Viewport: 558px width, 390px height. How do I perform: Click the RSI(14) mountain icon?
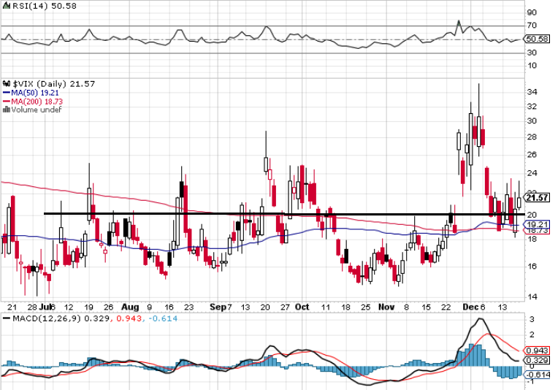point(7,6)
